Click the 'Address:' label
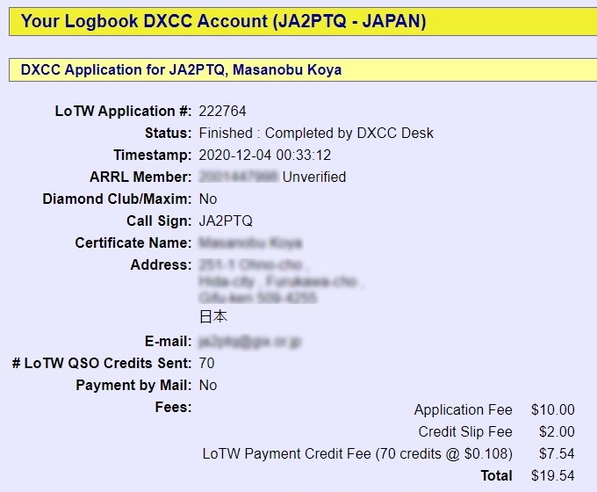Image resolution: width=597 pixels, height=492 pixels. pyautogui.click(x=161, y=264)
